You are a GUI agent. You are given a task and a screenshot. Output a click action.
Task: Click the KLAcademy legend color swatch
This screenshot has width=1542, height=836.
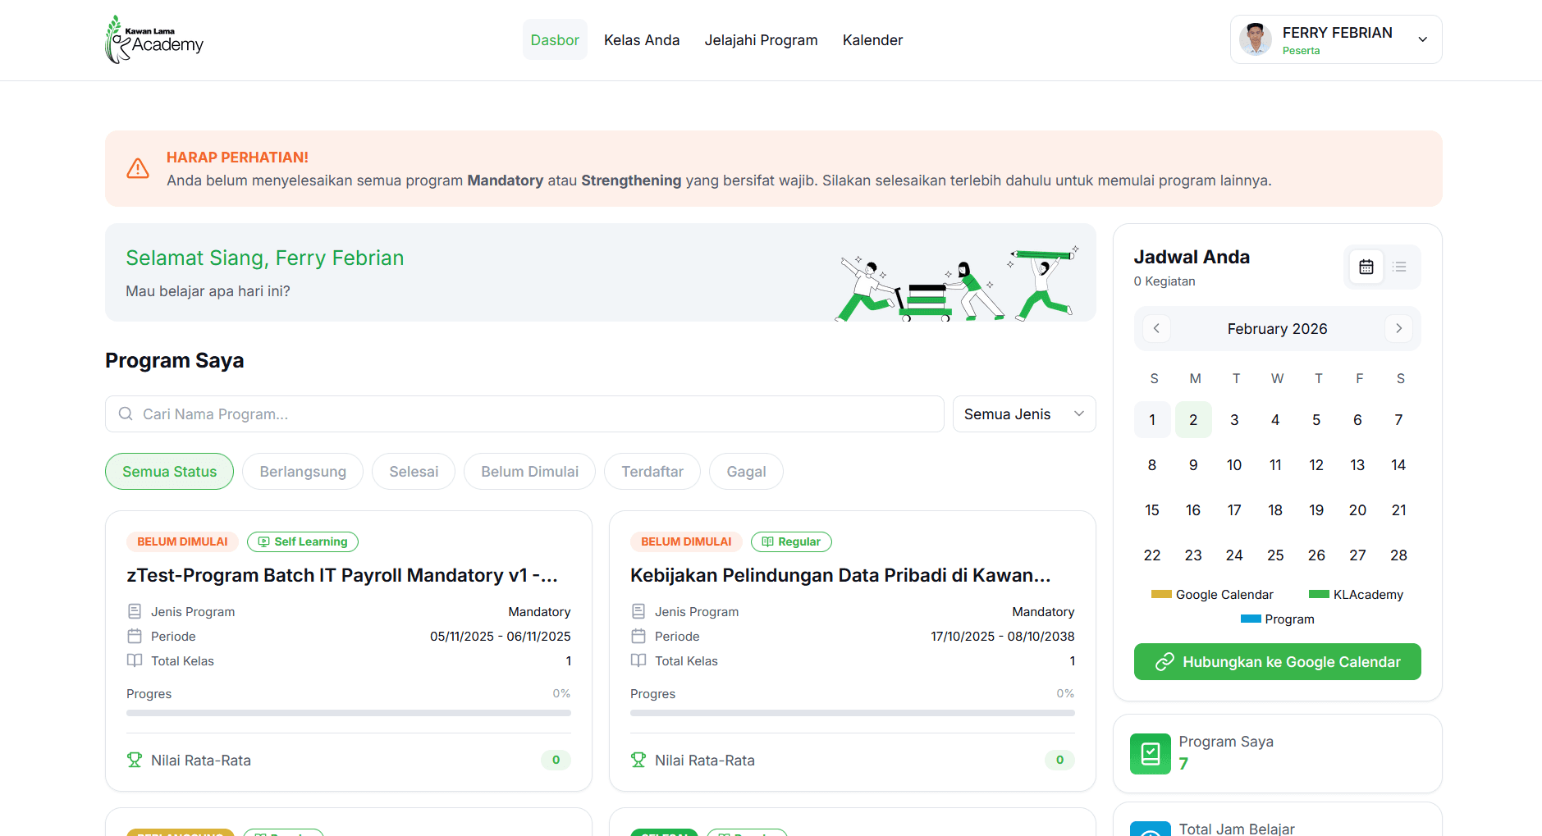pyautogui.click(x=1319, y=594)
